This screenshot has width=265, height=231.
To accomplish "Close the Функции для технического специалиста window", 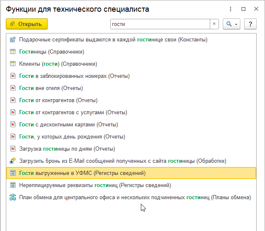I will pos(256,9).
